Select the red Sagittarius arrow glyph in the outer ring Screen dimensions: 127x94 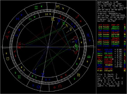click(x=77, y=17)
